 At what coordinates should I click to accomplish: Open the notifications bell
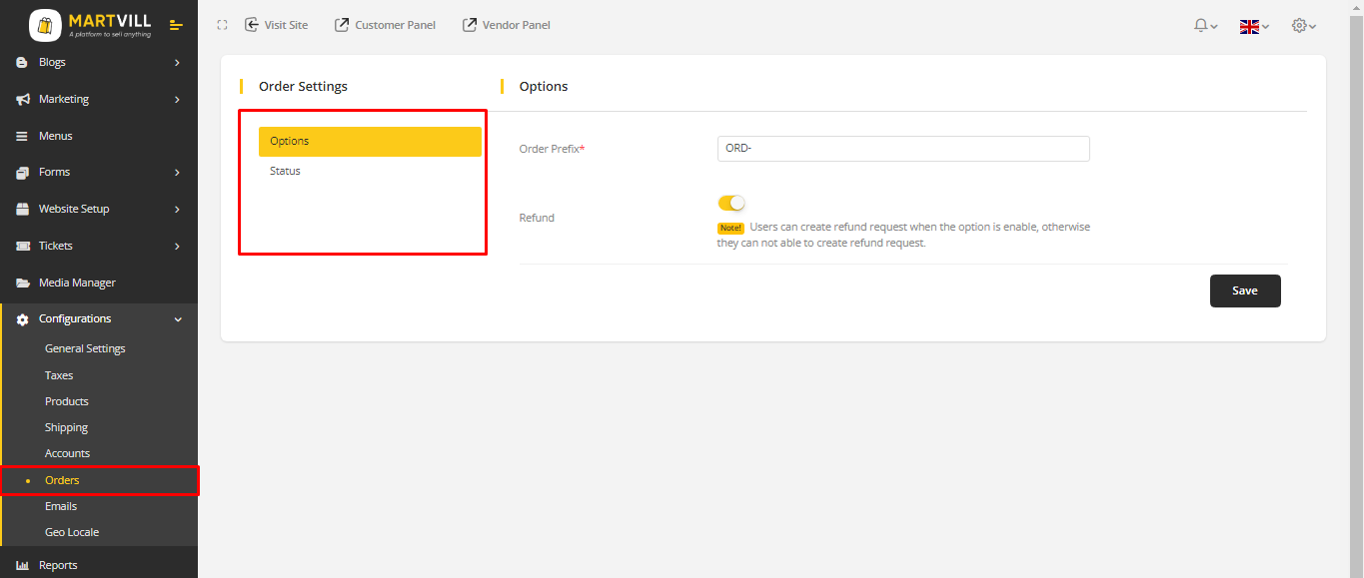(x=1201, y=26)
